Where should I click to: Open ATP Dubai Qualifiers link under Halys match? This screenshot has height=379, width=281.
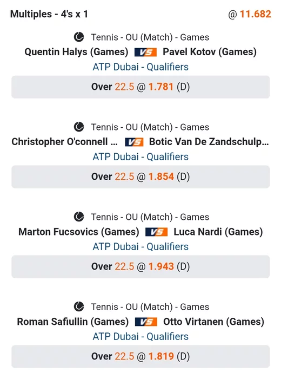(x=140, y=67)
